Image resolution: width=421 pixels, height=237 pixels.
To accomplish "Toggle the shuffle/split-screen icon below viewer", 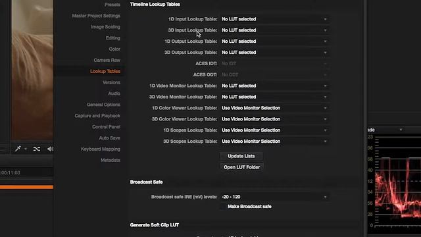I will [37, 149].
